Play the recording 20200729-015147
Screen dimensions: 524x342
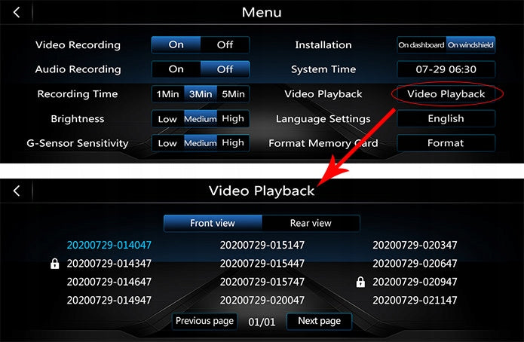[x=262, y=245]
